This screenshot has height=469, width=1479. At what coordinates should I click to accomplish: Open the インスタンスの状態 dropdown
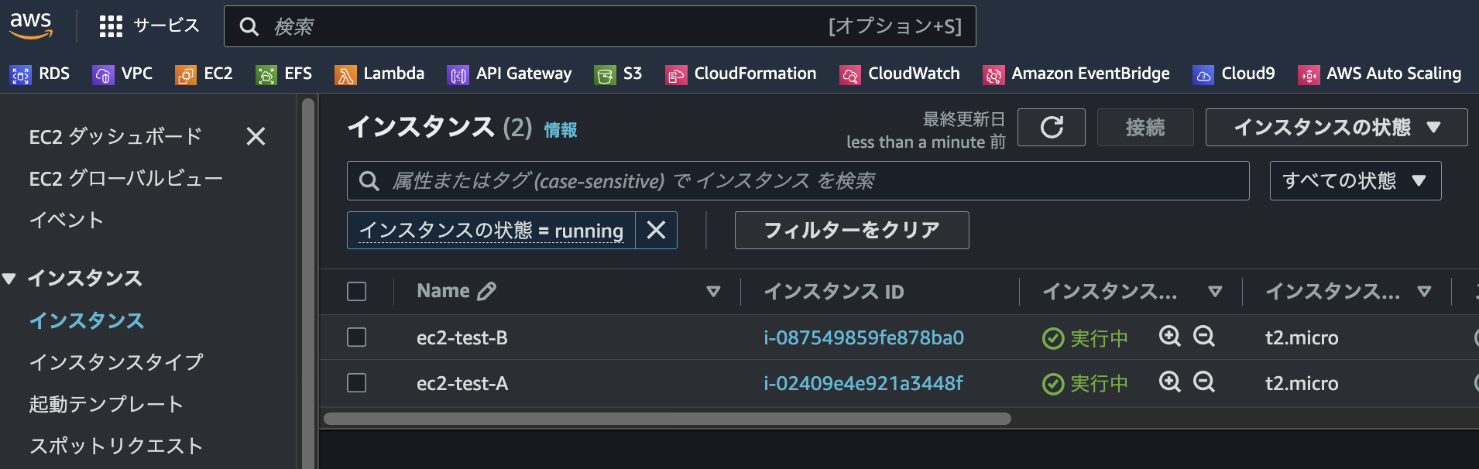(1333, 127)
